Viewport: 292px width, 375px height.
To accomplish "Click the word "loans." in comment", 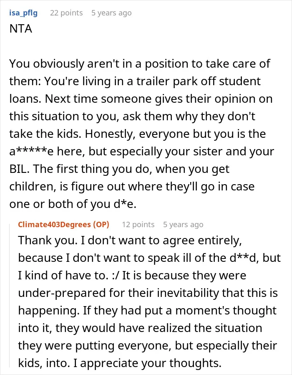I will click(25, 99).
